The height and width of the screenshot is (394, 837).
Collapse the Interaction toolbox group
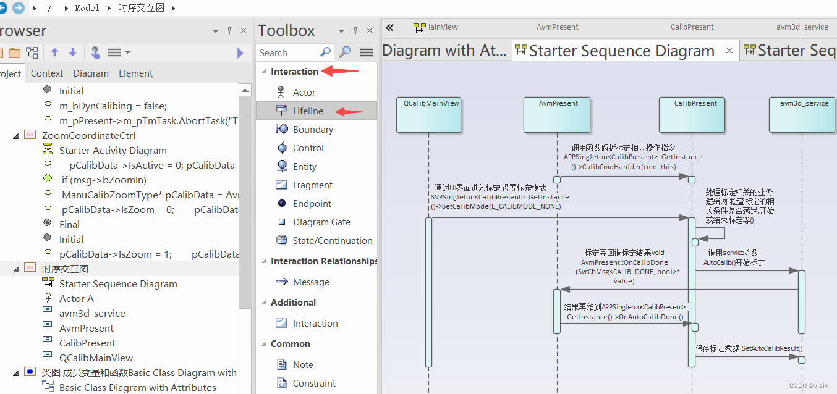263,72
